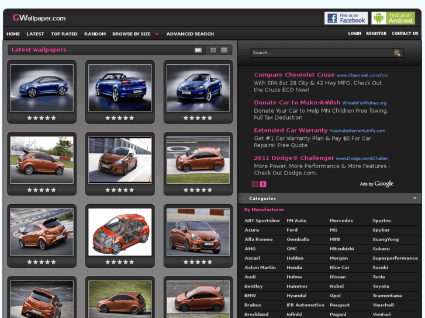425x318 pixels.
Task: Open the Find us on Android badge
Action: tap(393, 18)
